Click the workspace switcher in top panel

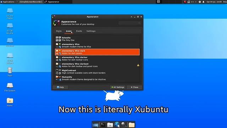(x=159, y=2)
